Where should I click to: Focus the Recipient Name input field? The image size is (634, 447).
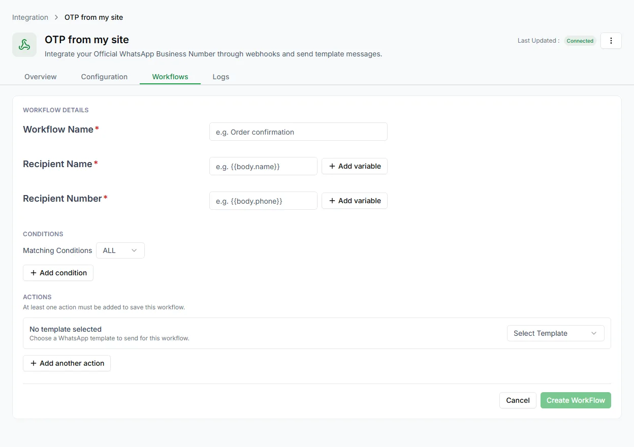click(263, 166)
